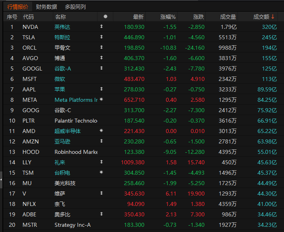Open the 多股同列 tab
The image size is (284, 232).
coord(75,7)
